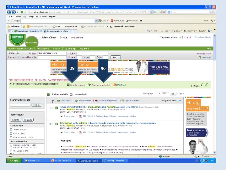Click the E-mail articles envelope icon
Screen dimensions: 226x170
click(59, 100)
